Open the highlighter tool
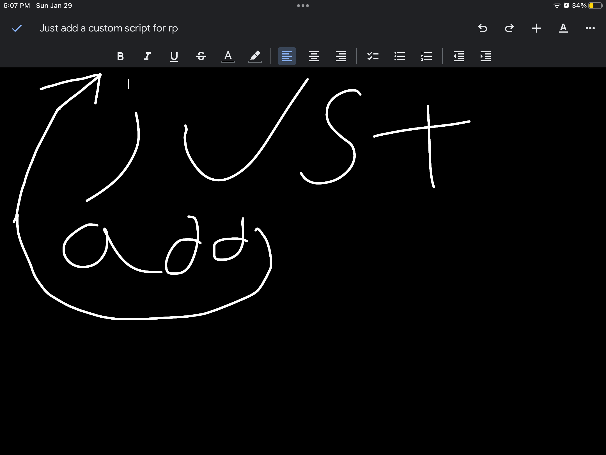The width and height of the screenshot is (606, 455). (x=255, y=56)
